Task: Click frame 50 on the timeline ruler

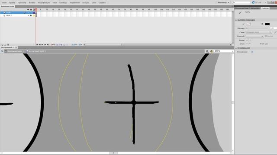Action: point(95,9)
